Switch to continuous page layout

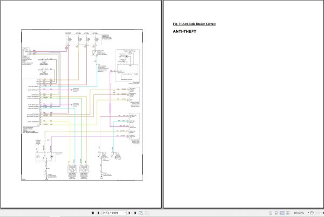tap(276, 213)
